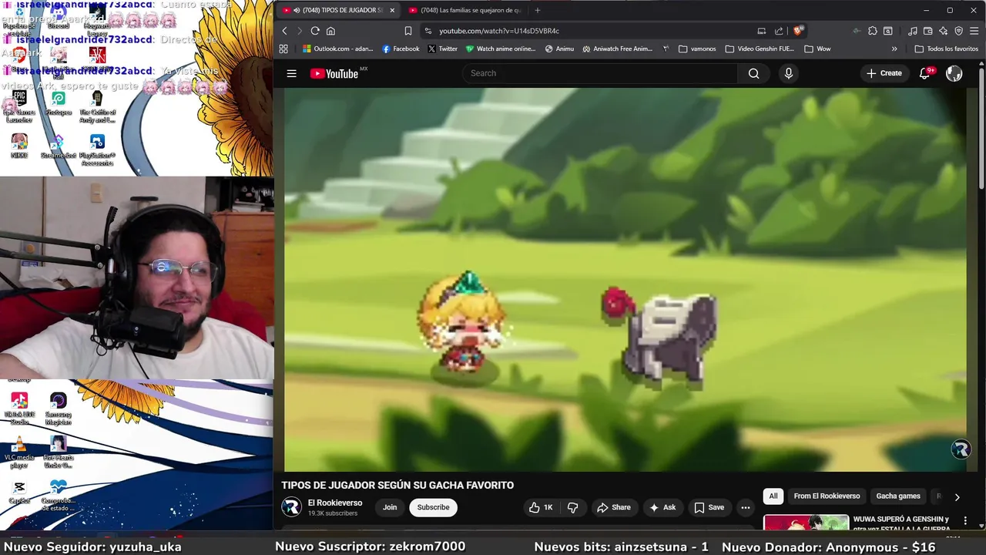Viewport: 986px width, 555px height.
Task: Open the media control music note icon
Action: 913,31
